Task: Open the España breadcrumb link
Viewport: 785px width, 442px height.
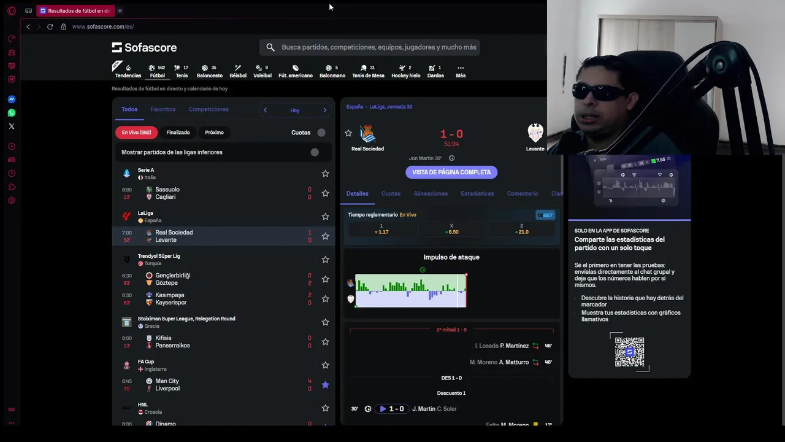Action: (x=354, y=107)
